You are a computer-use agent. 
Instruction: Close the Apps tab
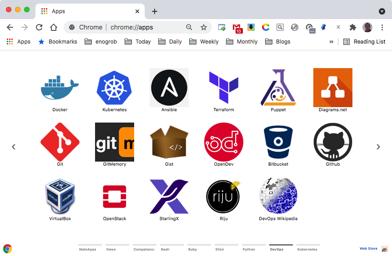137,11
